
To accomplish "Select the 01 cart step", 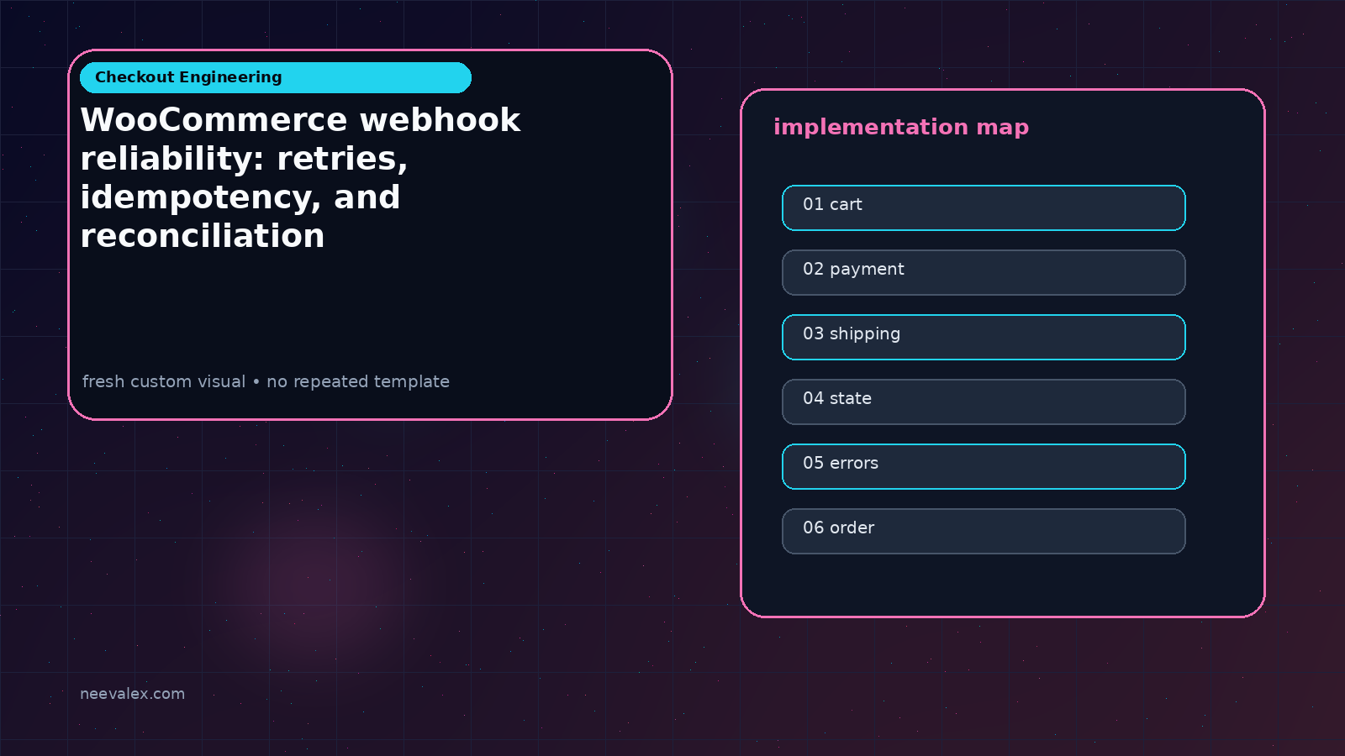I will tap(984, 207).
